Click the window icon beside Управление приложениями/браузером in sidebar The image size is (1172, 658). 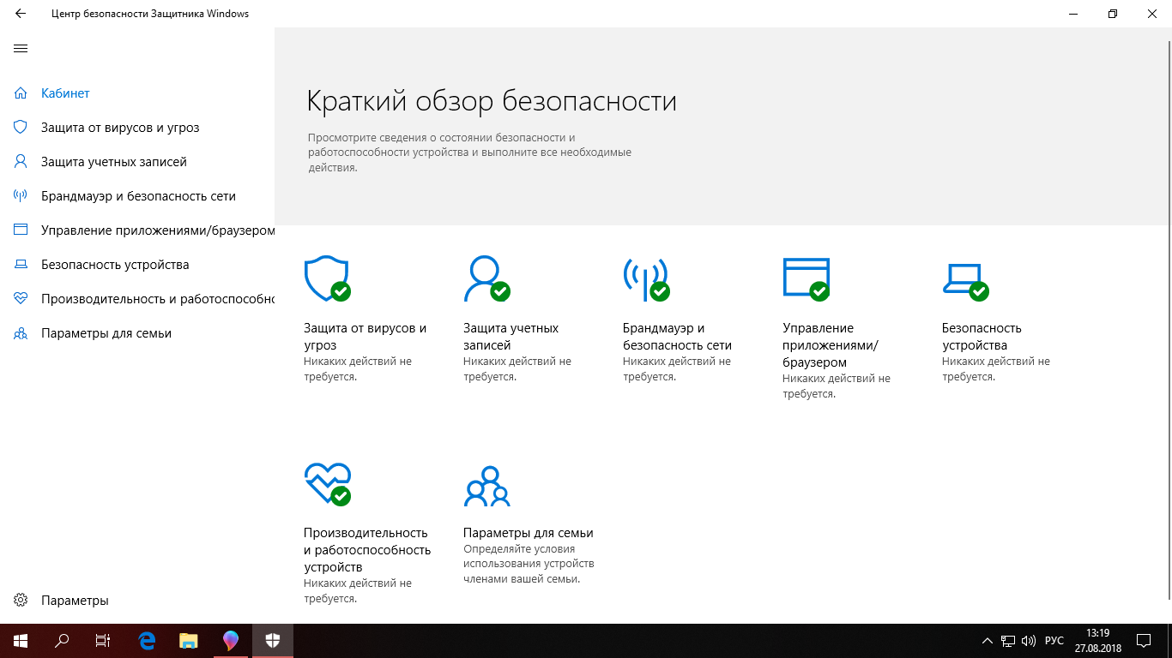21,230
